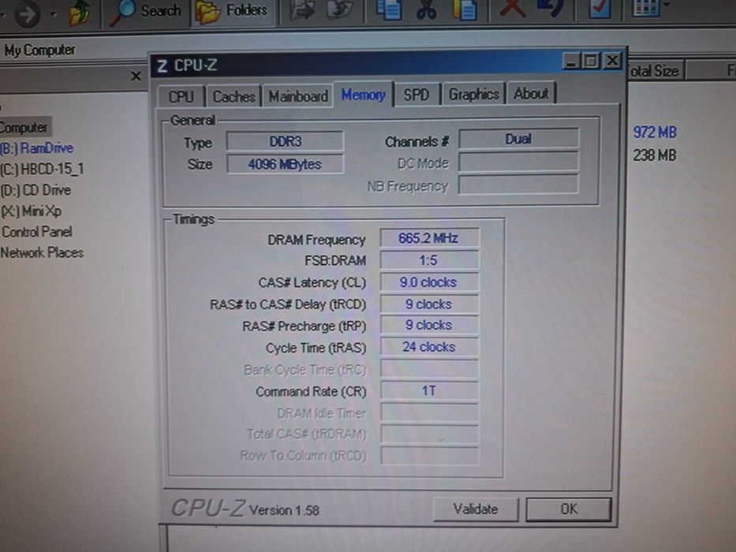The image size is (736, 552).
Task: Open Network Places in the folder tree
Action: point(43,252)
